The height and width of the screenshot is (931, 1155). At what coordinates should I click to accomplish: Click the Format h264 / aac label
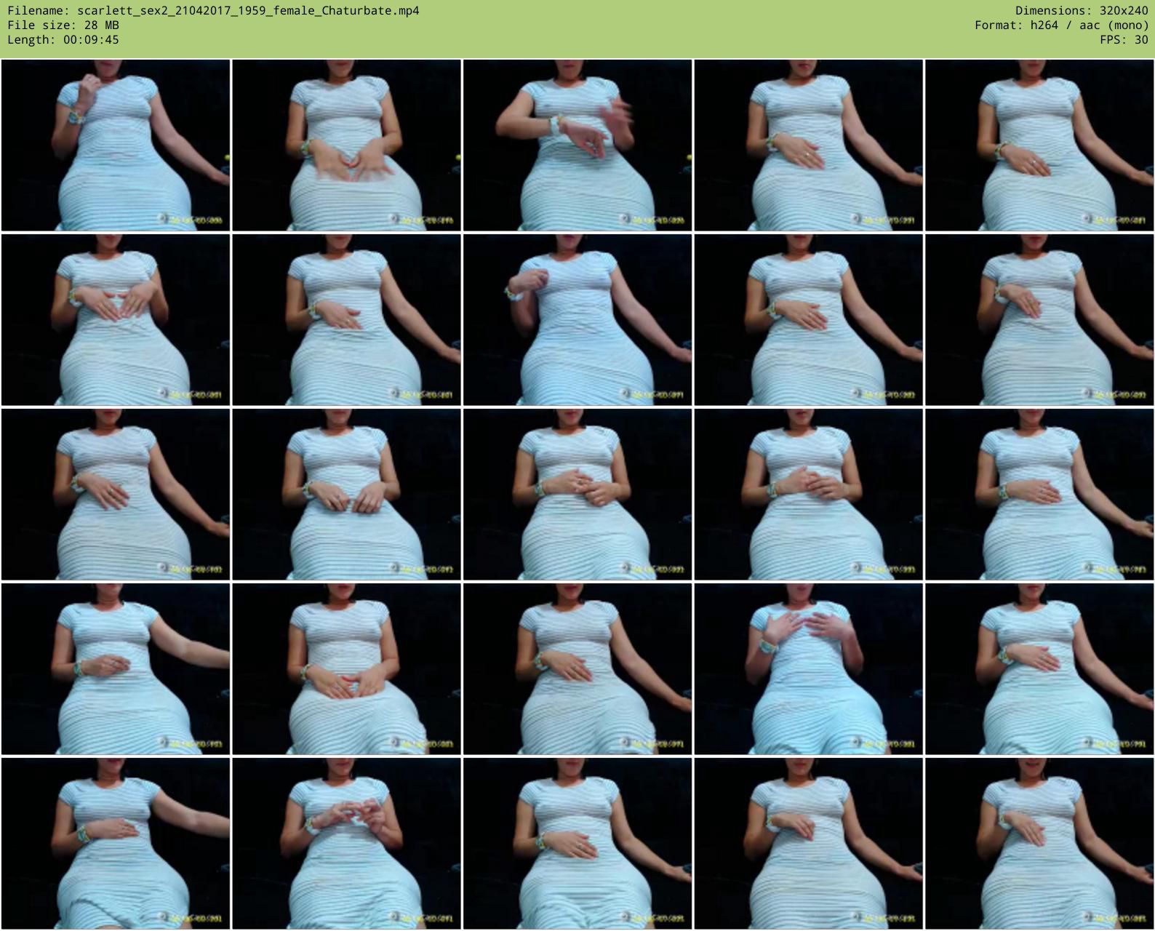pyautogui.click(x=1061, y=25)
